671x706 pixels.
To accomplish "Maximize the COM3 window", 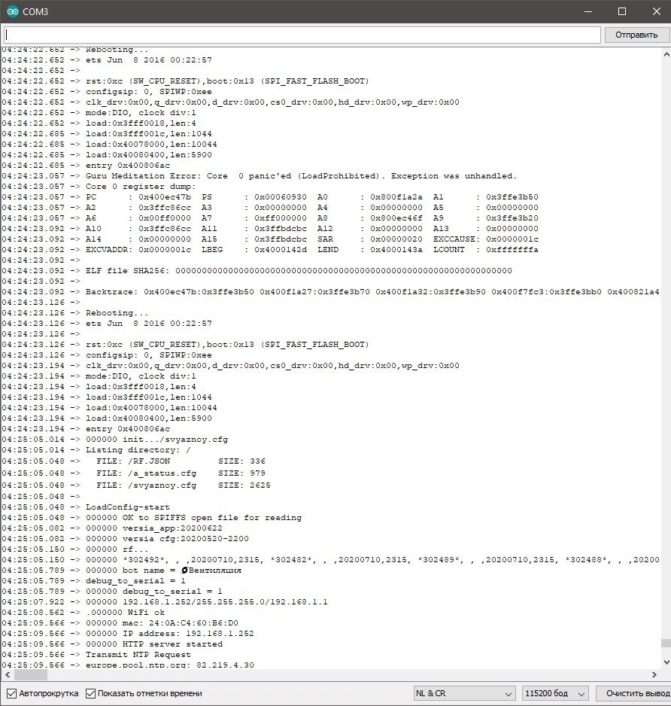I will pyautogui.click(x=622, y=12).
